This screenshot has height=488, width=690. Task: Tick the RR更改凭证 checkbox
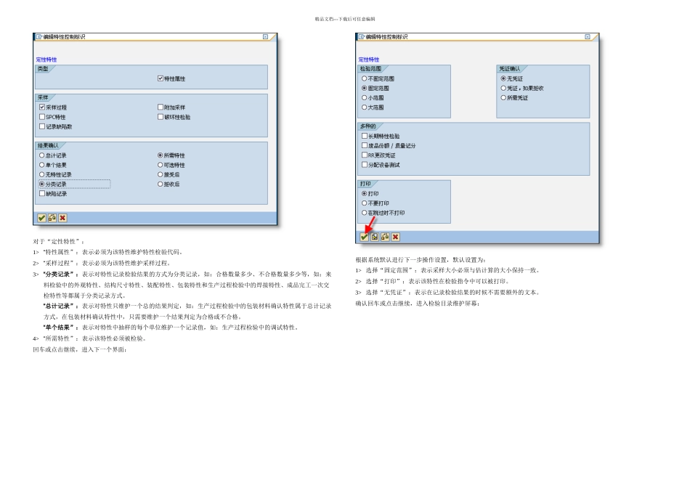365,155
